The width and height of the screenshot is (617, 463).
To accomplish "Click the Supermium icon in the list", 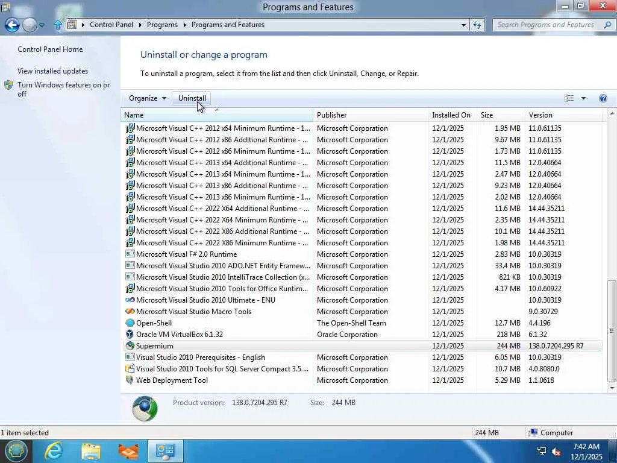I will [130, 345].
